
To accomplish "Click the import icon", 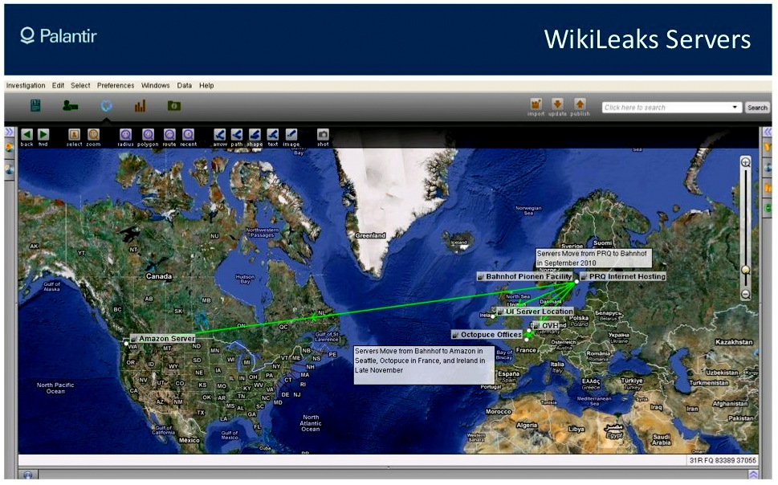I will (536, 104).
